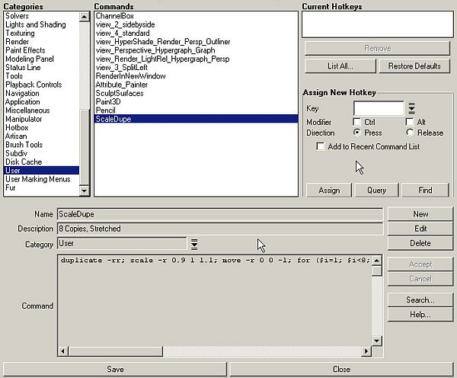Delete the ScaleDupe command
This screenshot has height=378, width=457.
coord(420,243)
